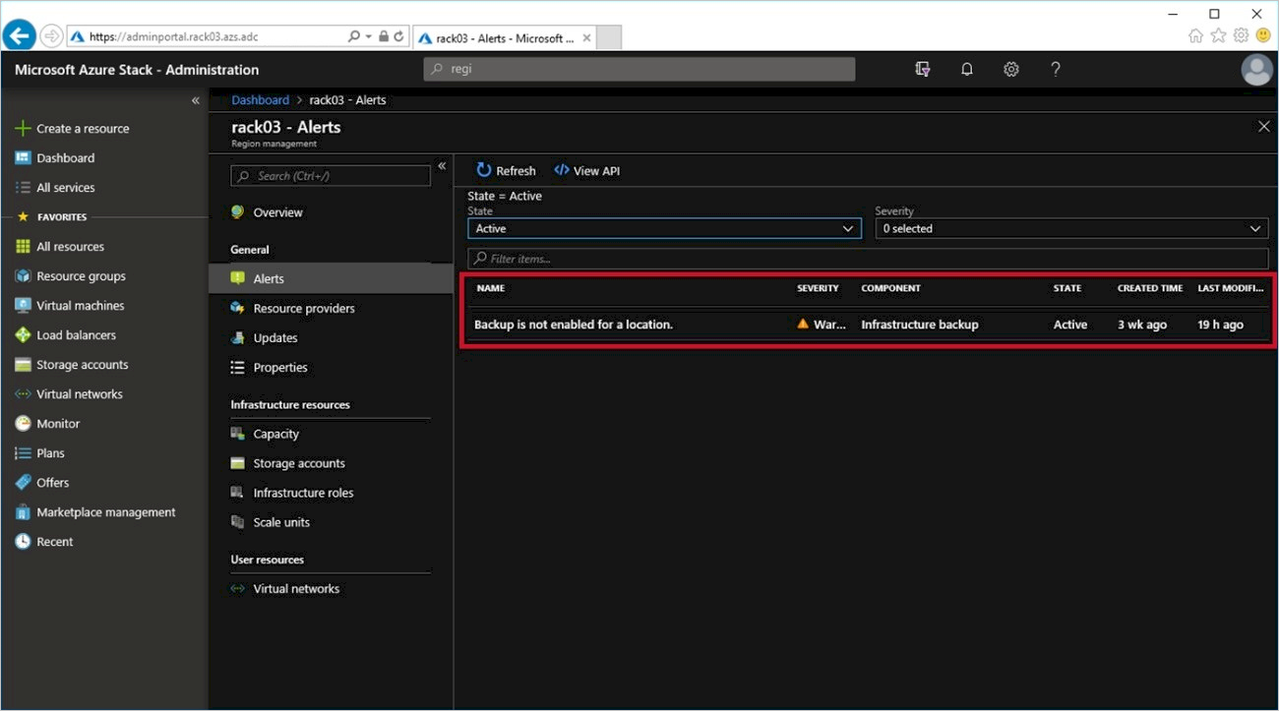This screenshot has width=1279, height=711.
Task: Select Resource providers in the blade menu
Action: pos(304,309)
